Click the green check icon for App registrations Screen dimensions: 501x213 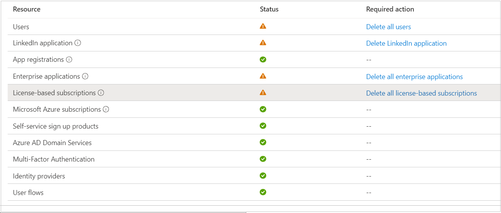tap(263, 59)
